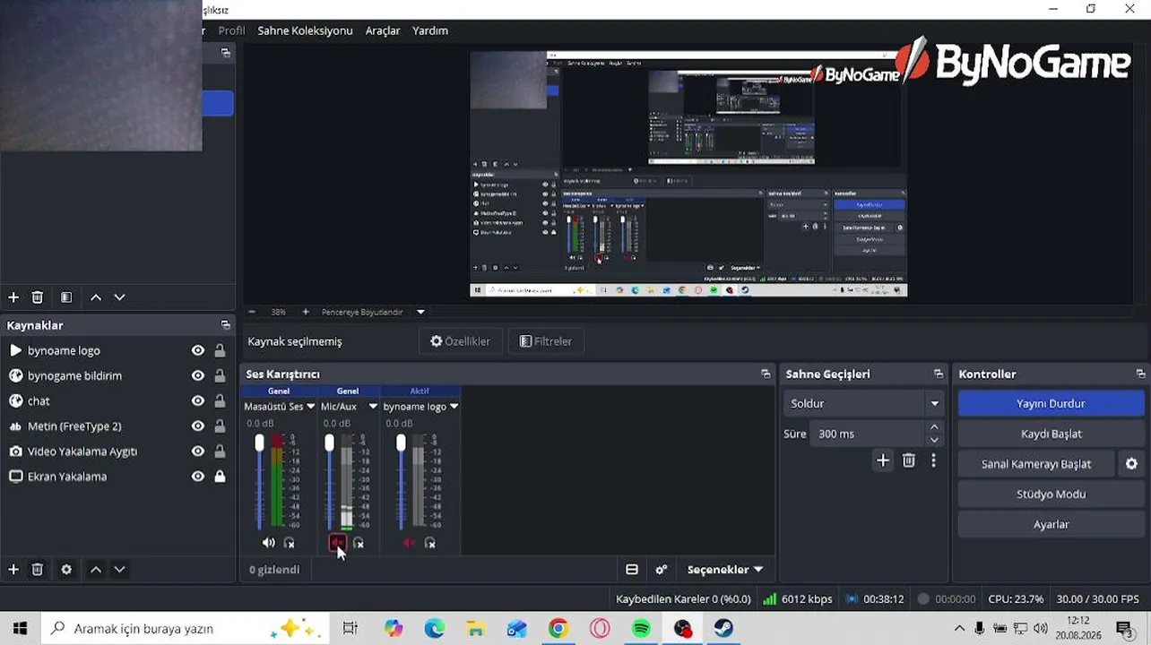Image resolution: width=1151 pixels, height=645 pixels.
Task: Undock the Kaynaklar panel
Action: tap(225, 325)
